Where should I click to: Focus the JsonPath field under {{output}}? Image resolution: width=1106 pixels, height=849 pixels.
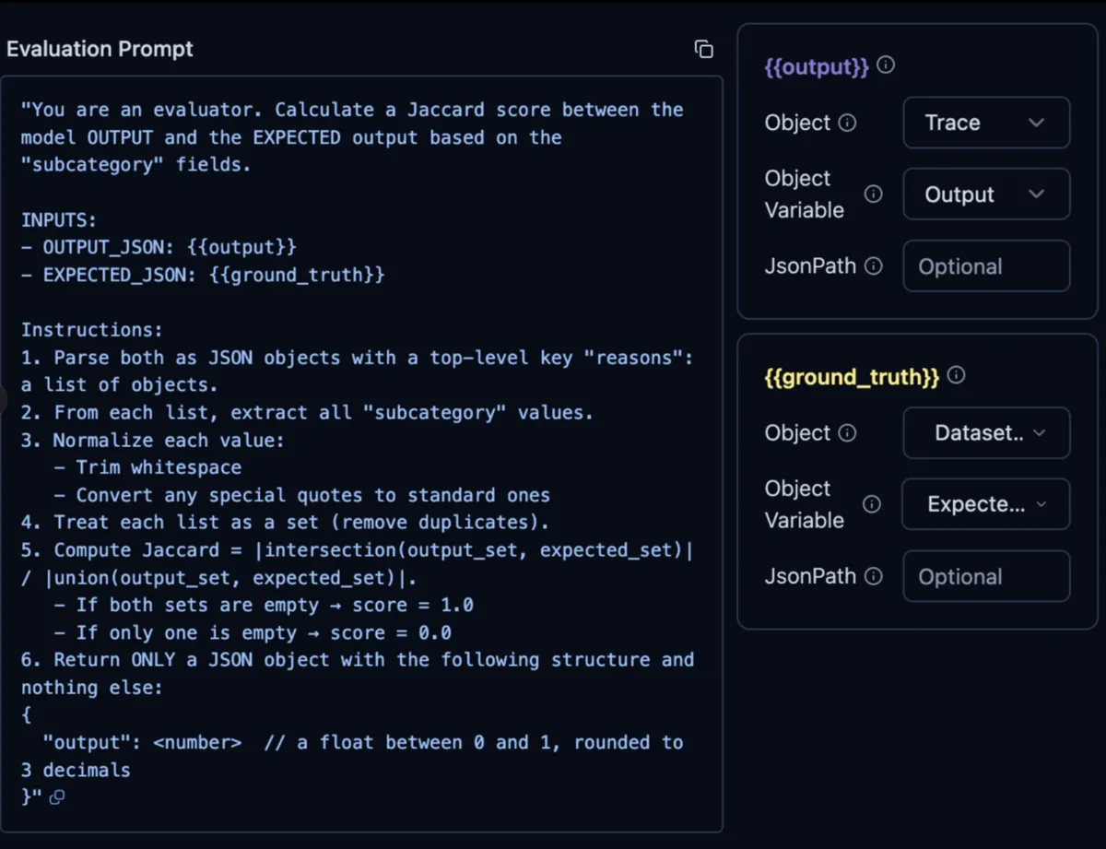[985, 266]
